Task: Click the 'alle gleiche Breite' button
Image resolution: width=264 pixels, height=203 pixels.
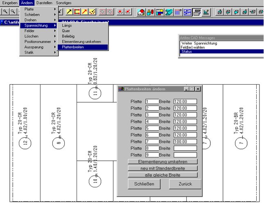Action: tap(162, 175)
